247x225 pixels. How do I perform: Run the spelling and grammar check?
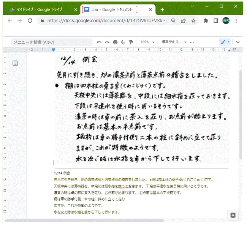tap(123, 42)
